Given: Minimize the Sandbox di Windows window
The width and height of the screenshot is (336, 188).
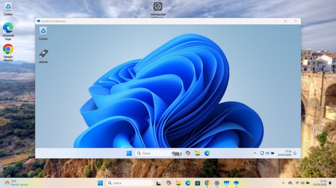Looking at the screenshot, I should pyautogui.click(x=276, y=21).
